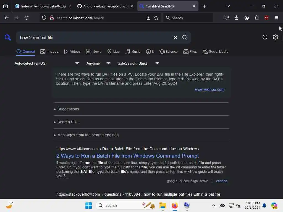Close the Antiforkie GitHub tab
This screenshot has width=283, height=212.
tap(132, 6)
